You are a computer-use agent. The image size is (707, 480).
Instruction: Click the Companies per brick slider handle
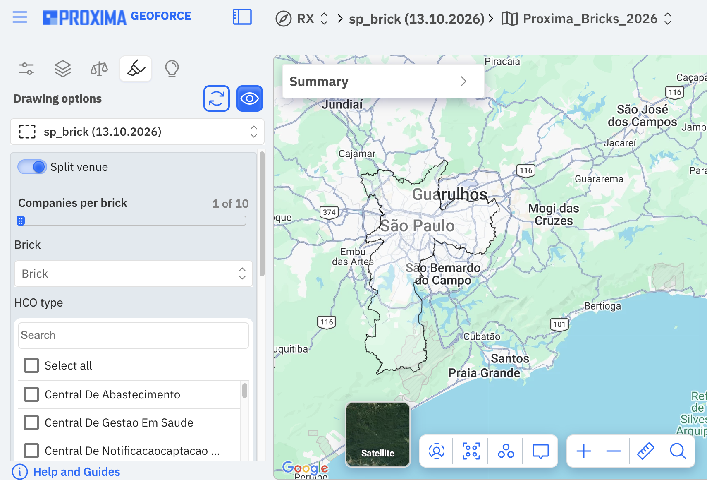point(21,221)
